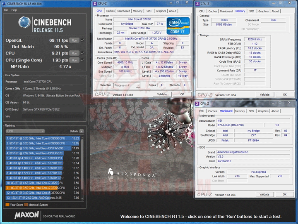Click the MAXON logo at bottom
This screenshot has width=298, height=224.
(26, 215)
